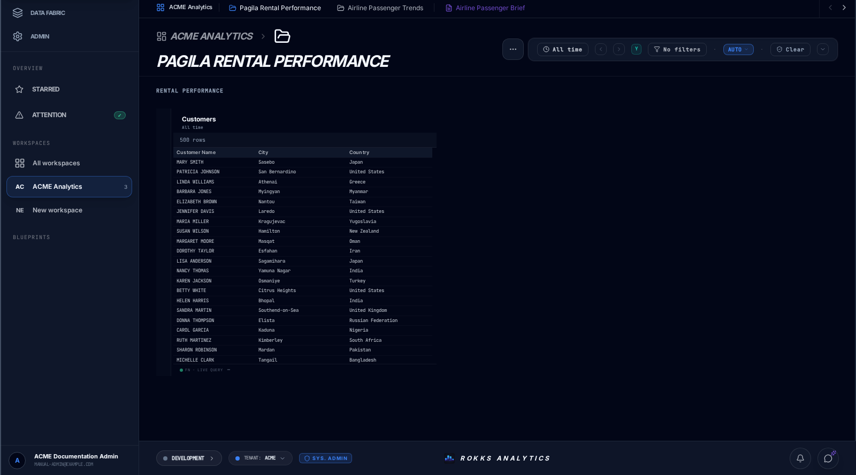This screenshot has width=856, height=475.
Task: Open the Admin settings gear
Action: click(18, 36)
